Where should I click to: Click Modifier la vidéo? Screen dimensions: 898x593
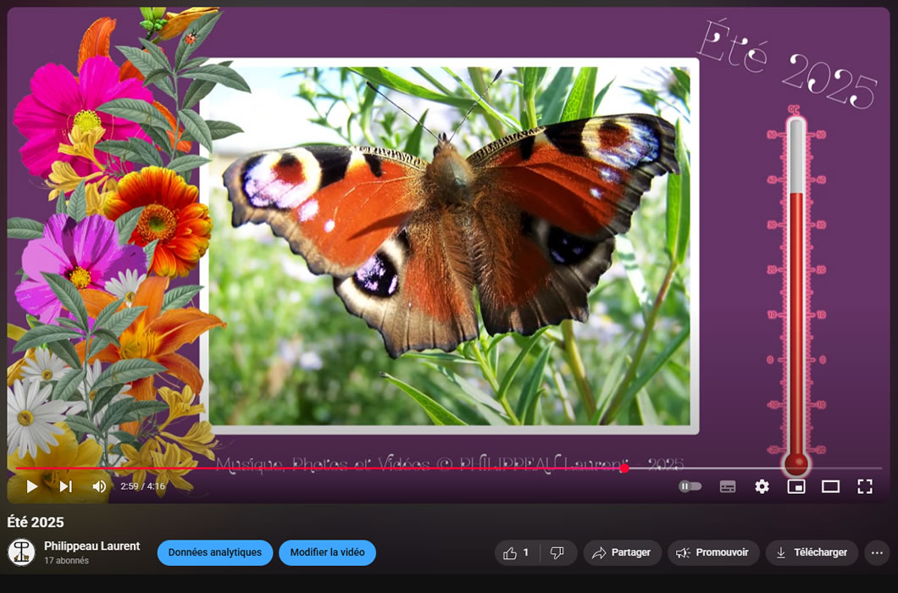[327, 553]
